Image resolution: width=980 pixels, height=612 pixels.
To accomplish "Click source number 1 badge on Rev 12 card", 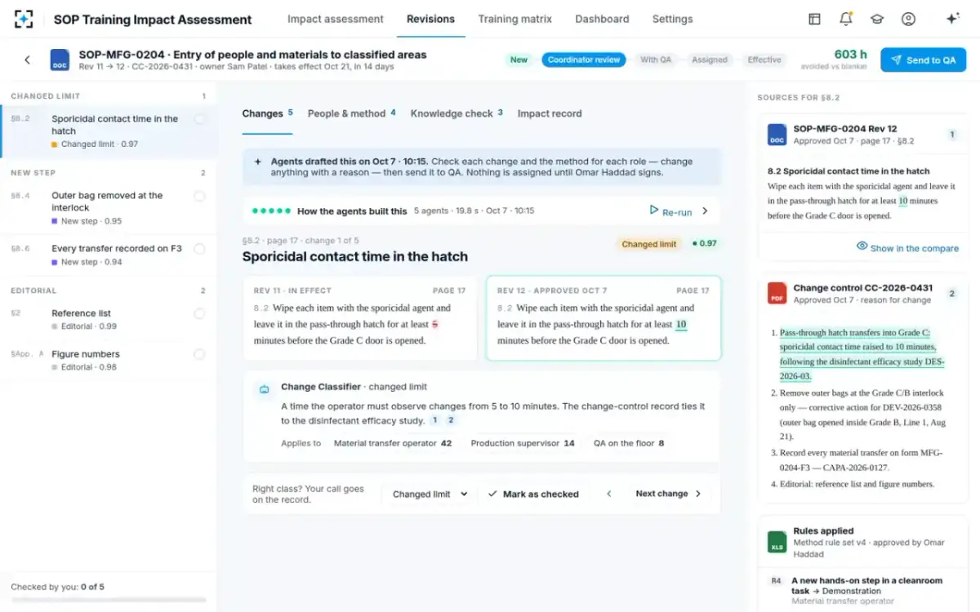I will (x=952, y=135).
